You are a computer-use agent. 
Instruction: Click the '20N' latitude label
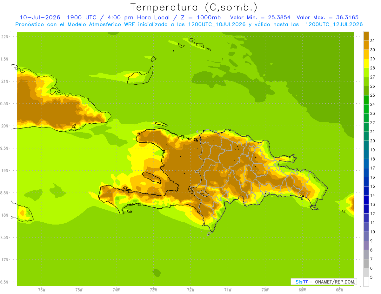pos(4,126)
